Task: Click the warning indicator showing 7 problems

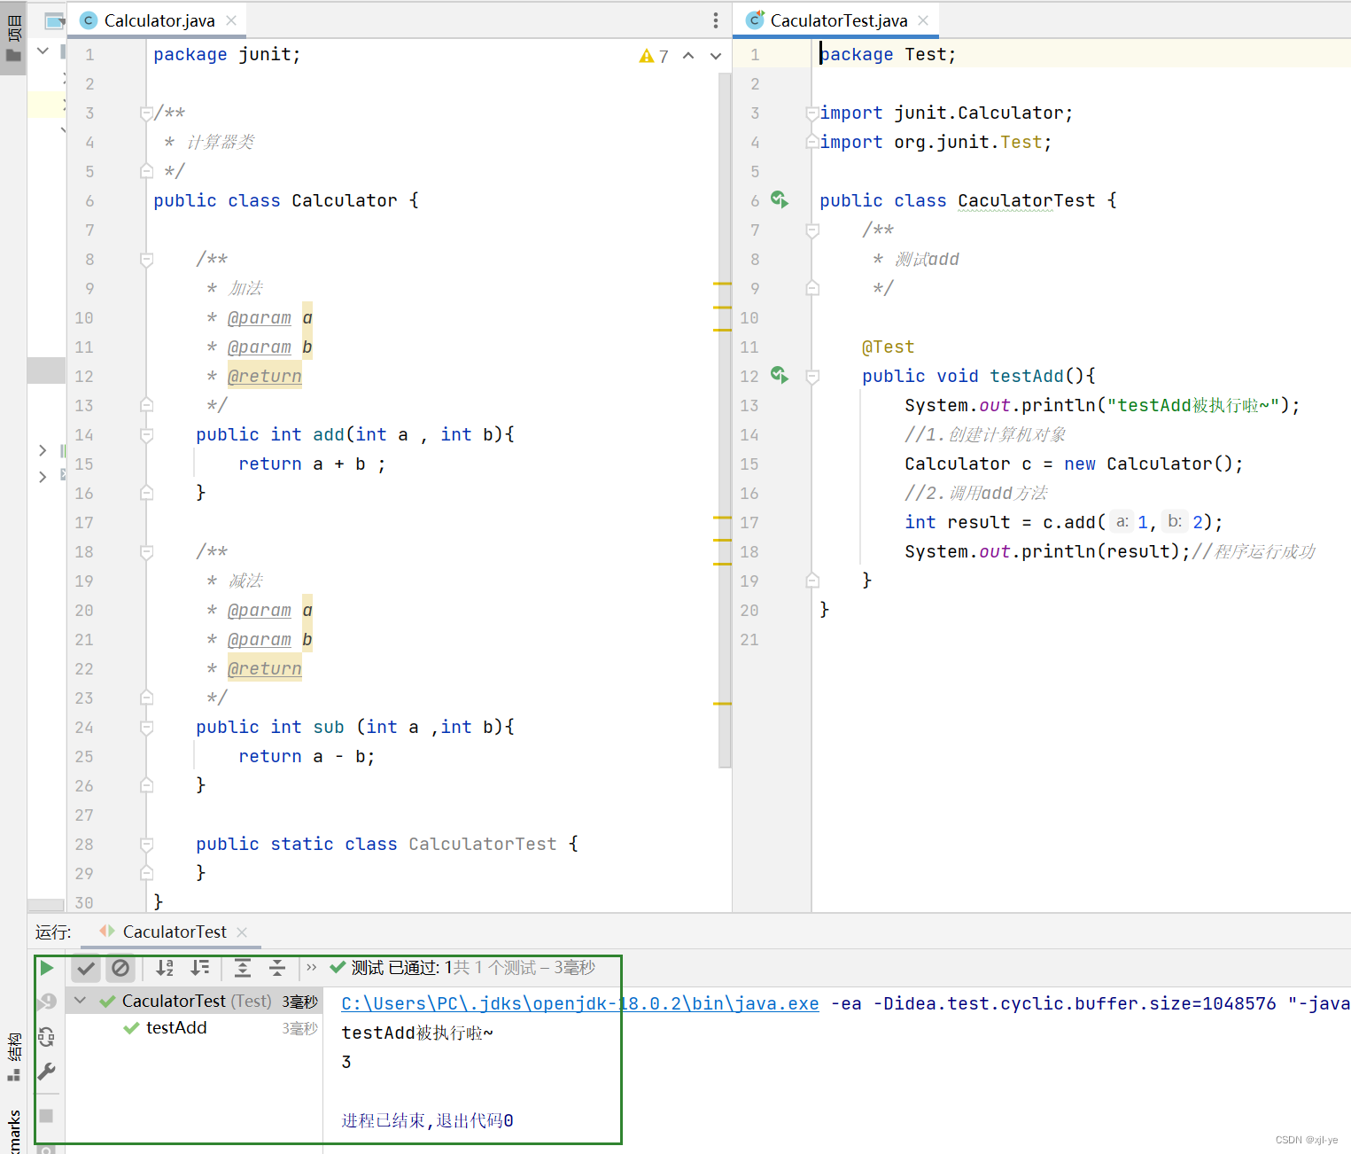Action: coord(654,56)
